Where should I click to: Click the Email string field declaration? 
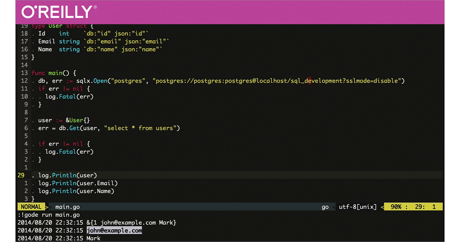tap(103, 41)
